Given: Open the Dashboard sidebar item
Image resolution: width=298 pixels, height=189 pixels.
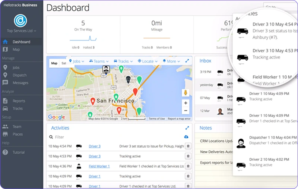Looking at the screenshot, I should (x=22, y=42).
